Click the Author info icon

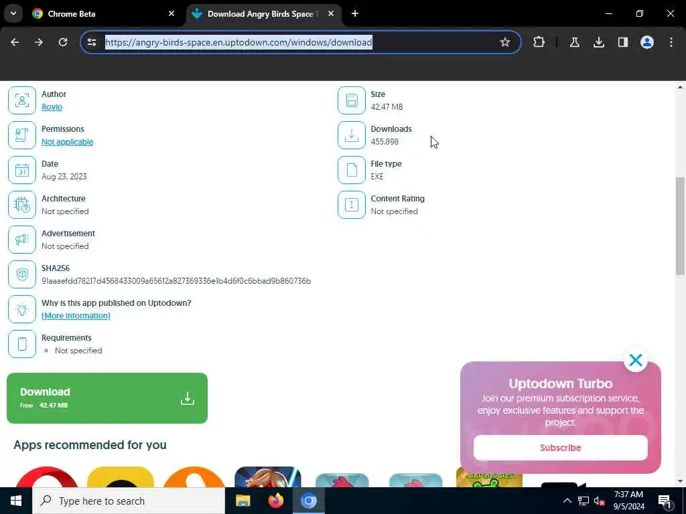pyautogui.click(x=22, y=100)
